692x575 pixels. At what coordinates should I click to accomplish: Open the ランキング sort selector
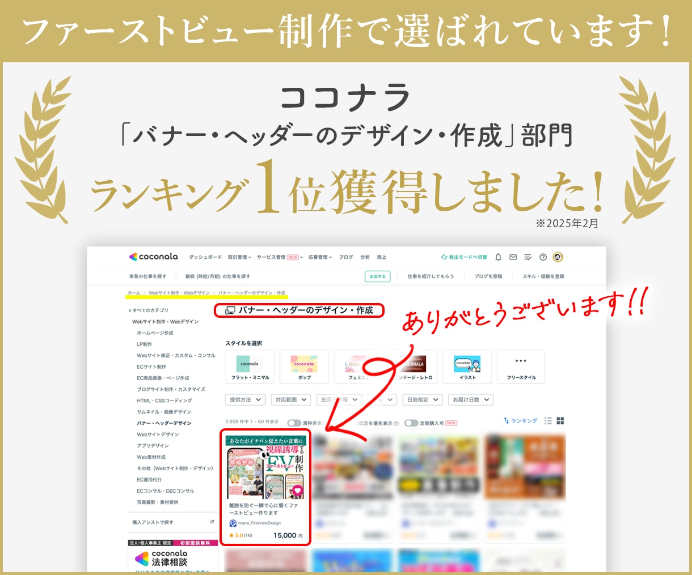pos(520,421)
